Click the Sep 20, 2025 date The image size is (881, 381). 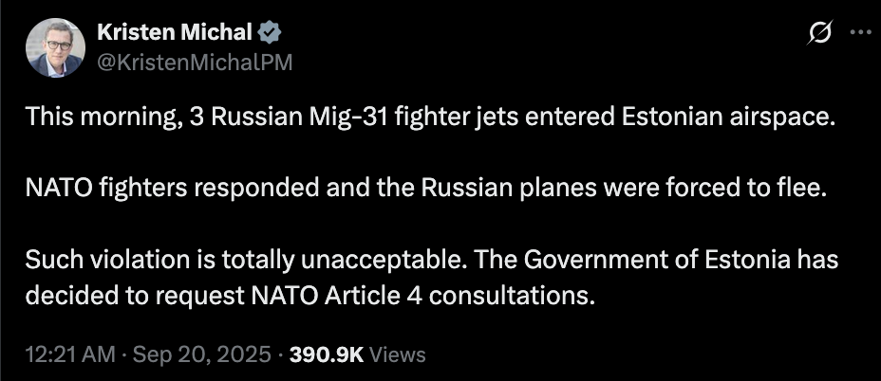[201, 354]
